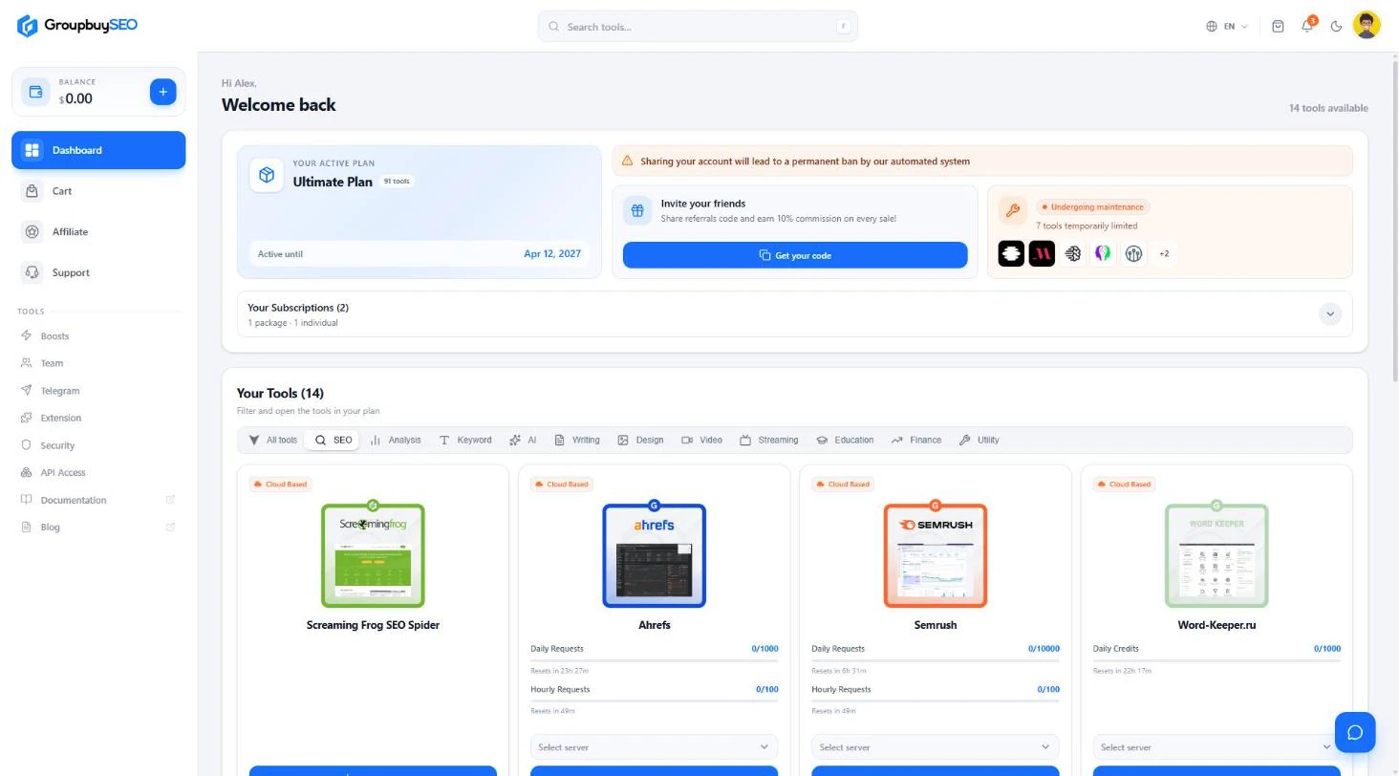The width and height of the screenshot is (1399, 776).
Task: Toggle dark mode with moon icon
Action: [1336, 27]
